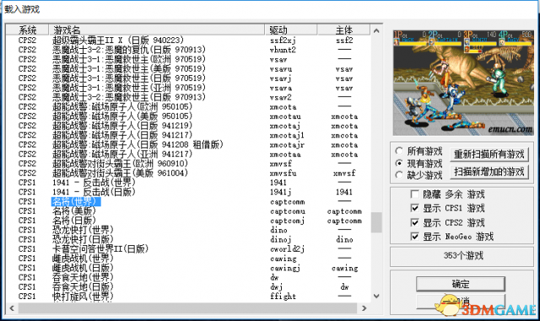This screenshot has width=540, height=321.
Task: Enable the 隐藏多余游戏 checkbox
Action: [x=414, y=195]
